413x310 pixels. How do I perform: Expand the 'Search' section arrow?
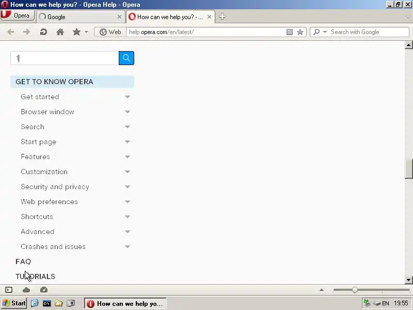(128, 127)
